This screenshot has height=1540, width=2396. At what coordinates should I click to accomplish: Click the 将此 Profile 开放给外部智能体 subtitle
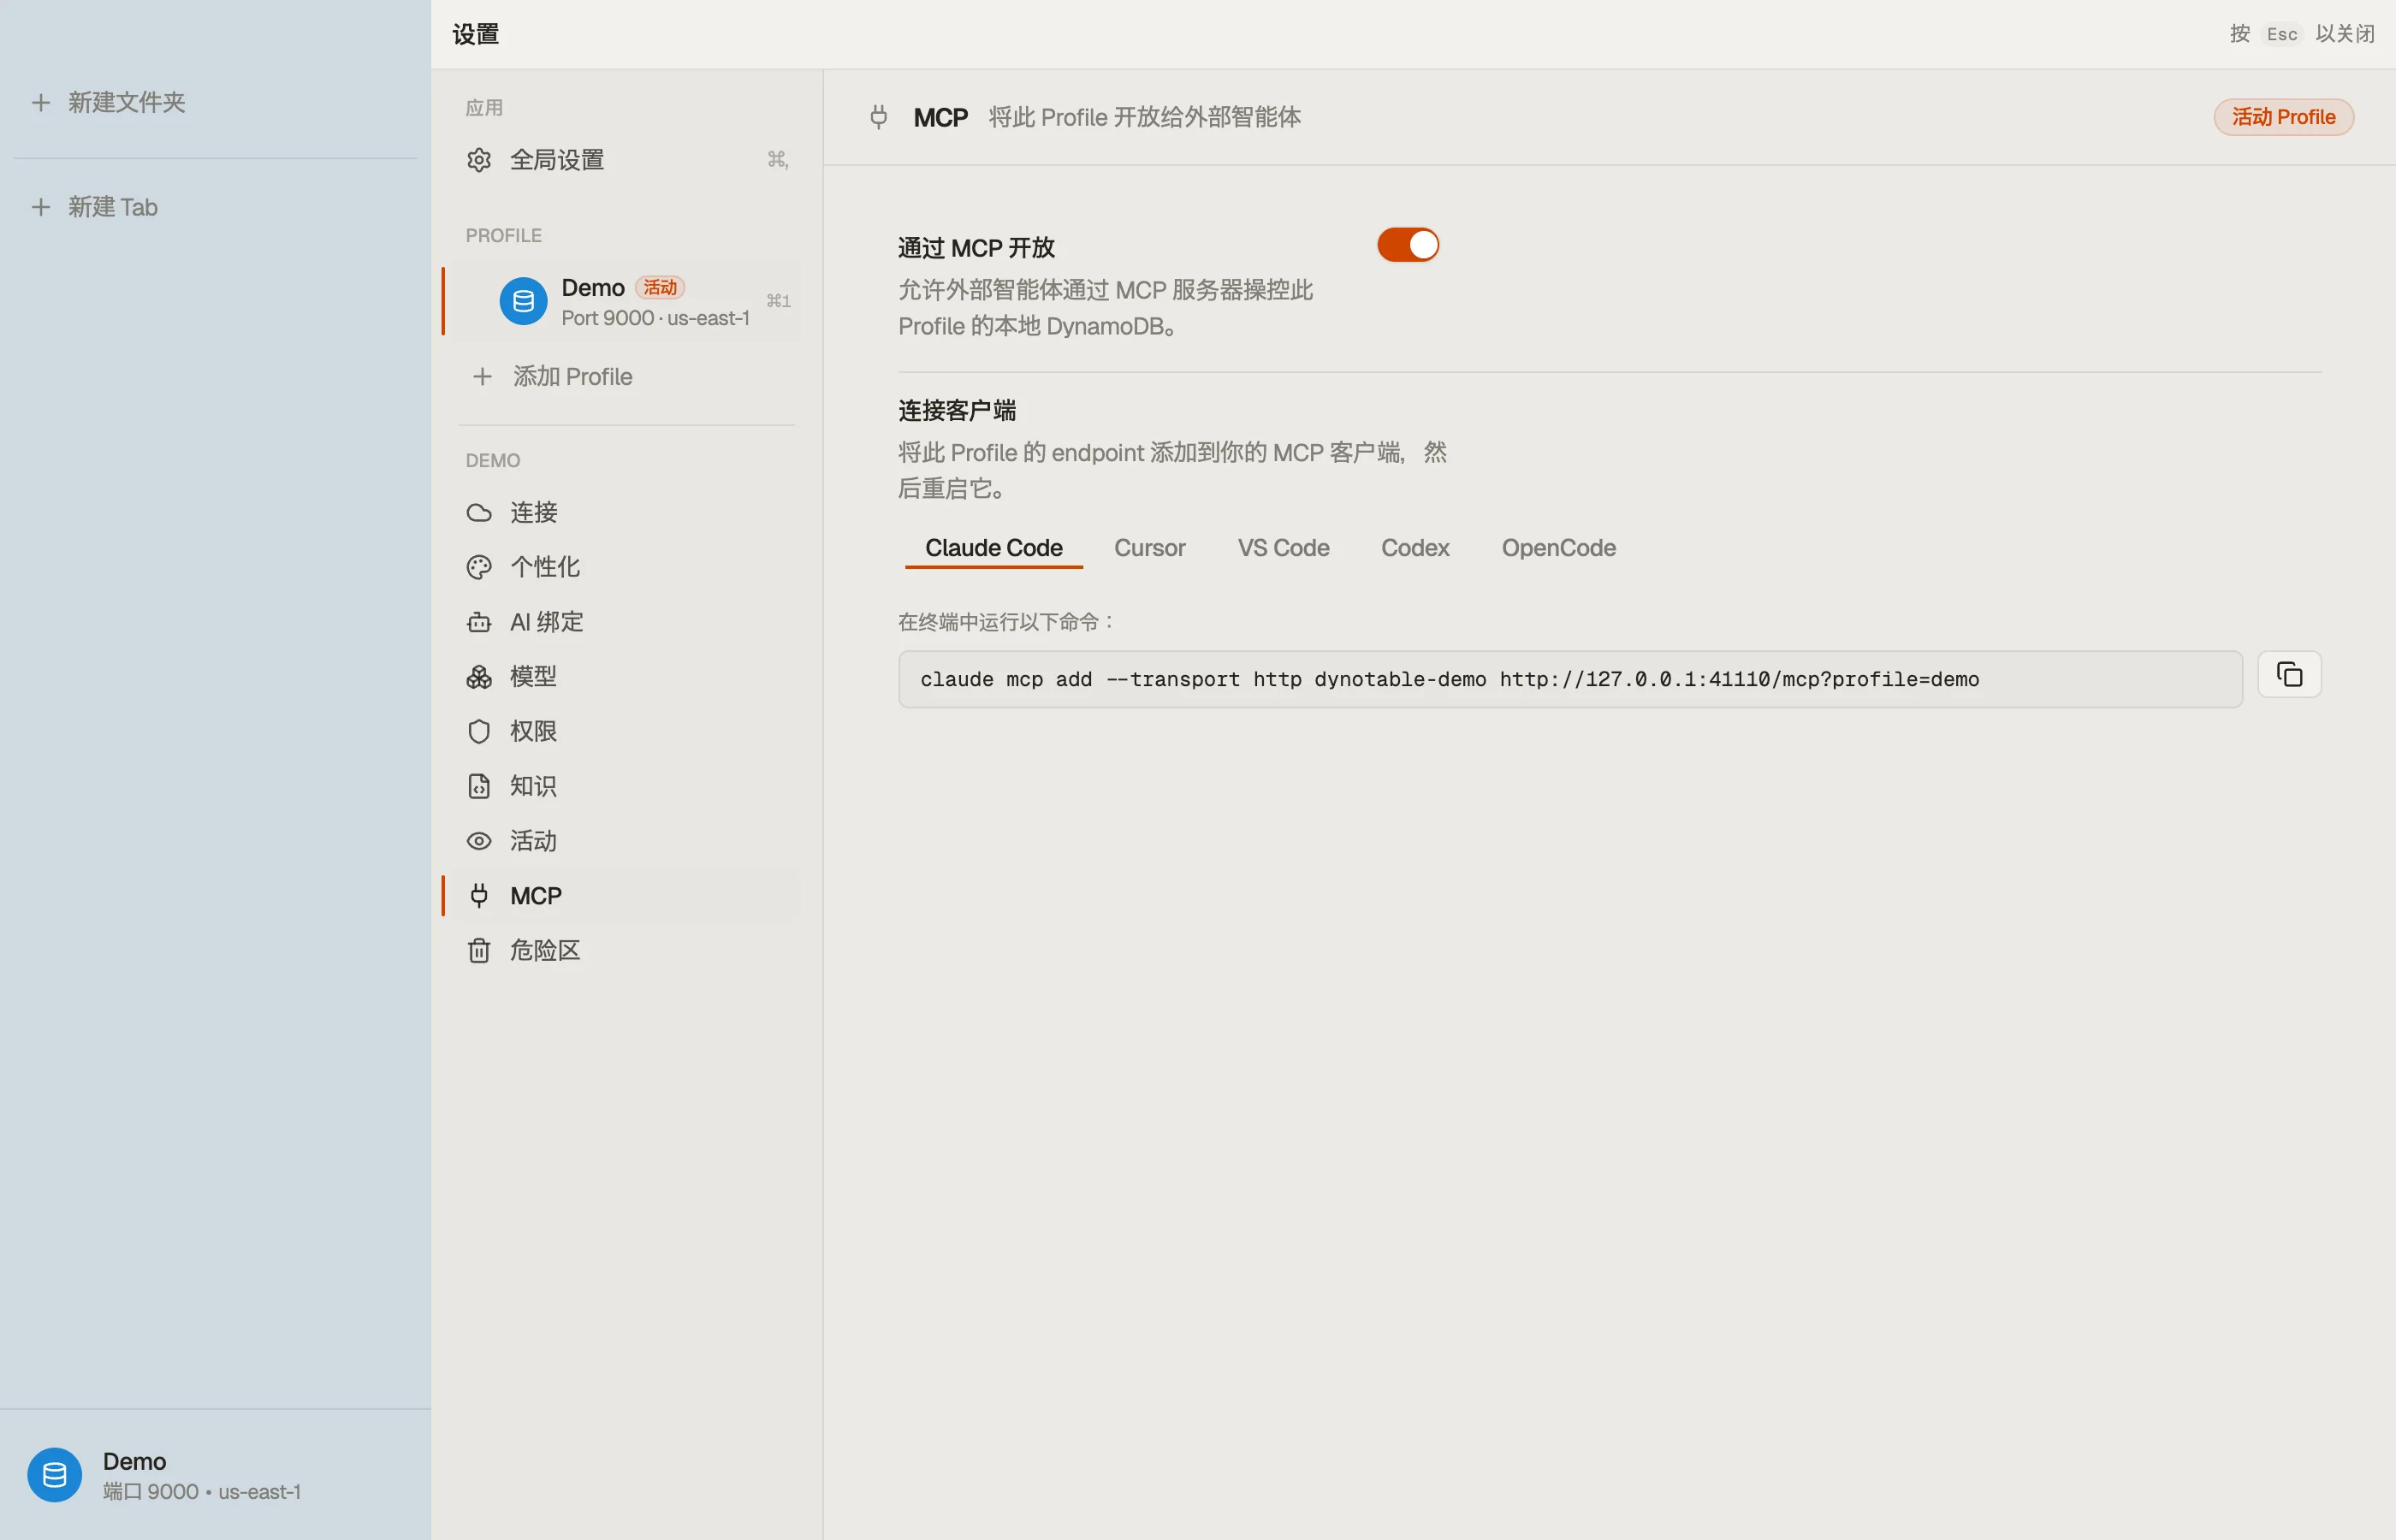pyautogui.click(x=1144, y=117)
